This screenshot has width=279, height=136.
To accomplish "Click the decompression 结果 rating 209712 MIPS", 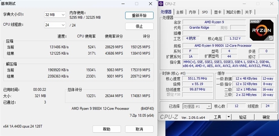I will pos(141,76).
